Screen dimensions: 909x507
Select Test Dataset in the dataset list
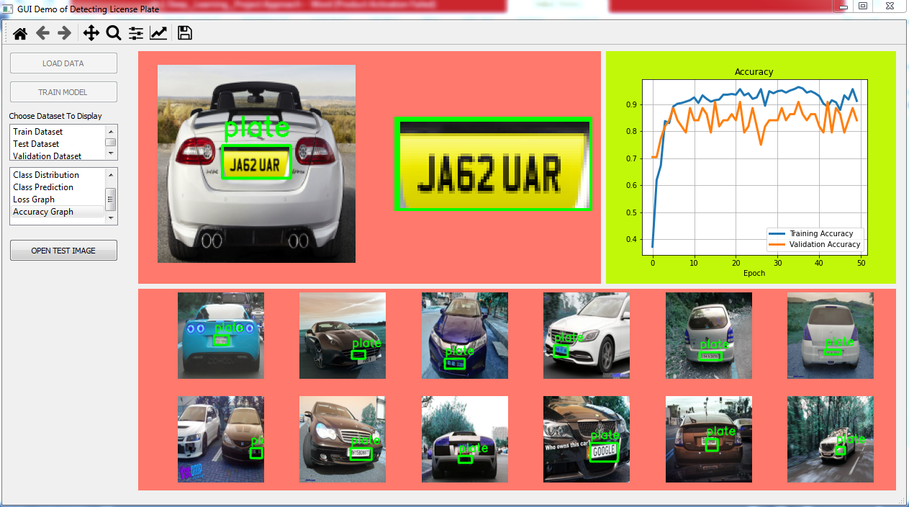point(36,143)
